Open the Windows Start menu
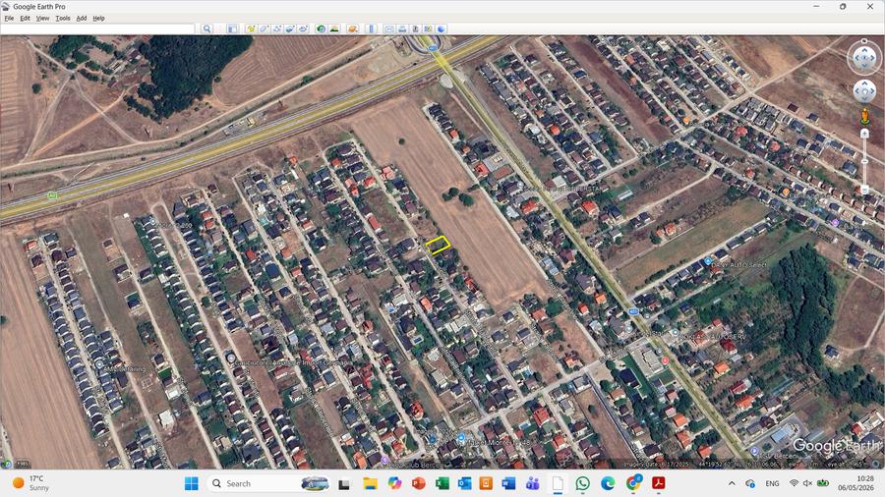The image size is (885, 497). (192, 483)
